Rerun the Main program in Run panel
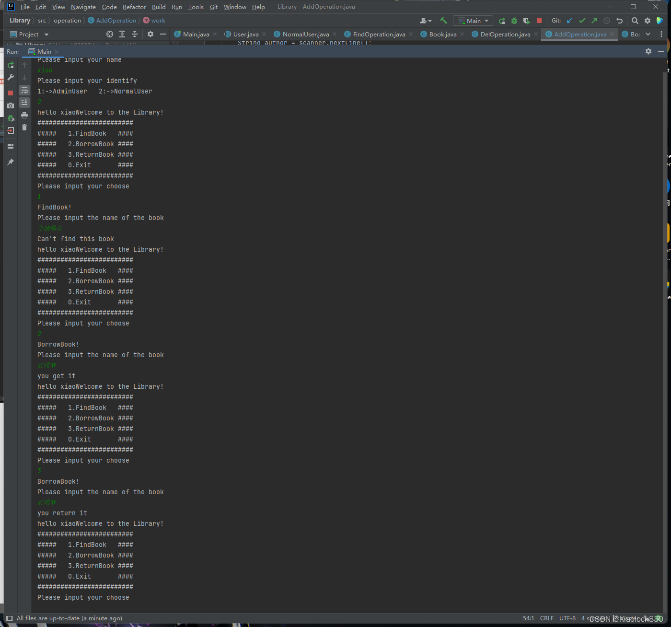The height and width of the screenshot is (627, 671). pyautogui.click(x=11, y=65)
